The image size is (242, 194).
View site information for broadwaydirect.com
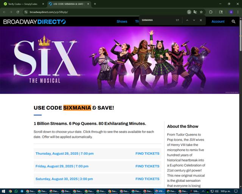point(26,12)
